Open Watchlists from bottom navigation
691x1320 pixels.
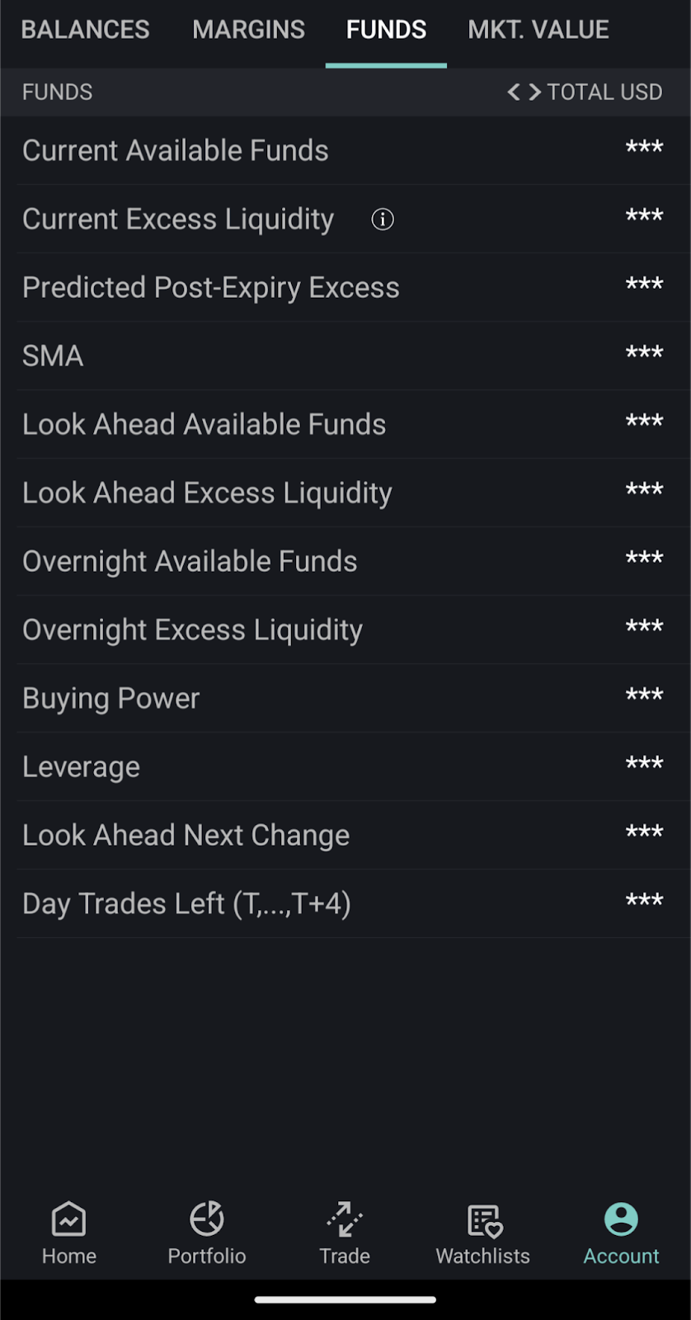[x=483, y=1233]
